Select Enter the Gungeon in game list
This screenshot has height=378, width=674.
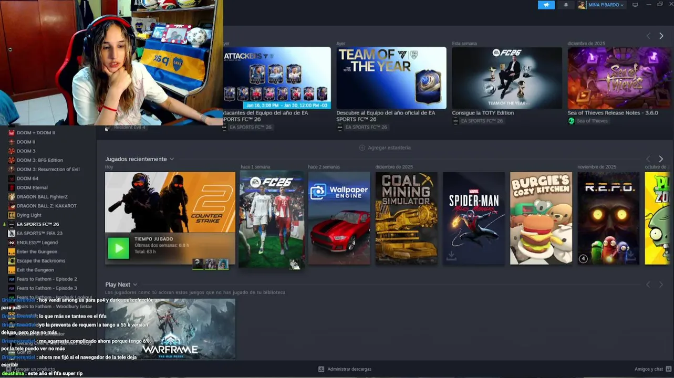coord(37,251)
